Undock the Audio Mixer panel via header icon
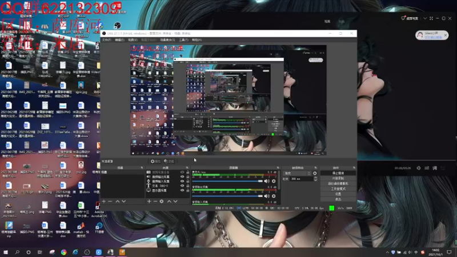The image size is (457, 257). pos(278,168)
